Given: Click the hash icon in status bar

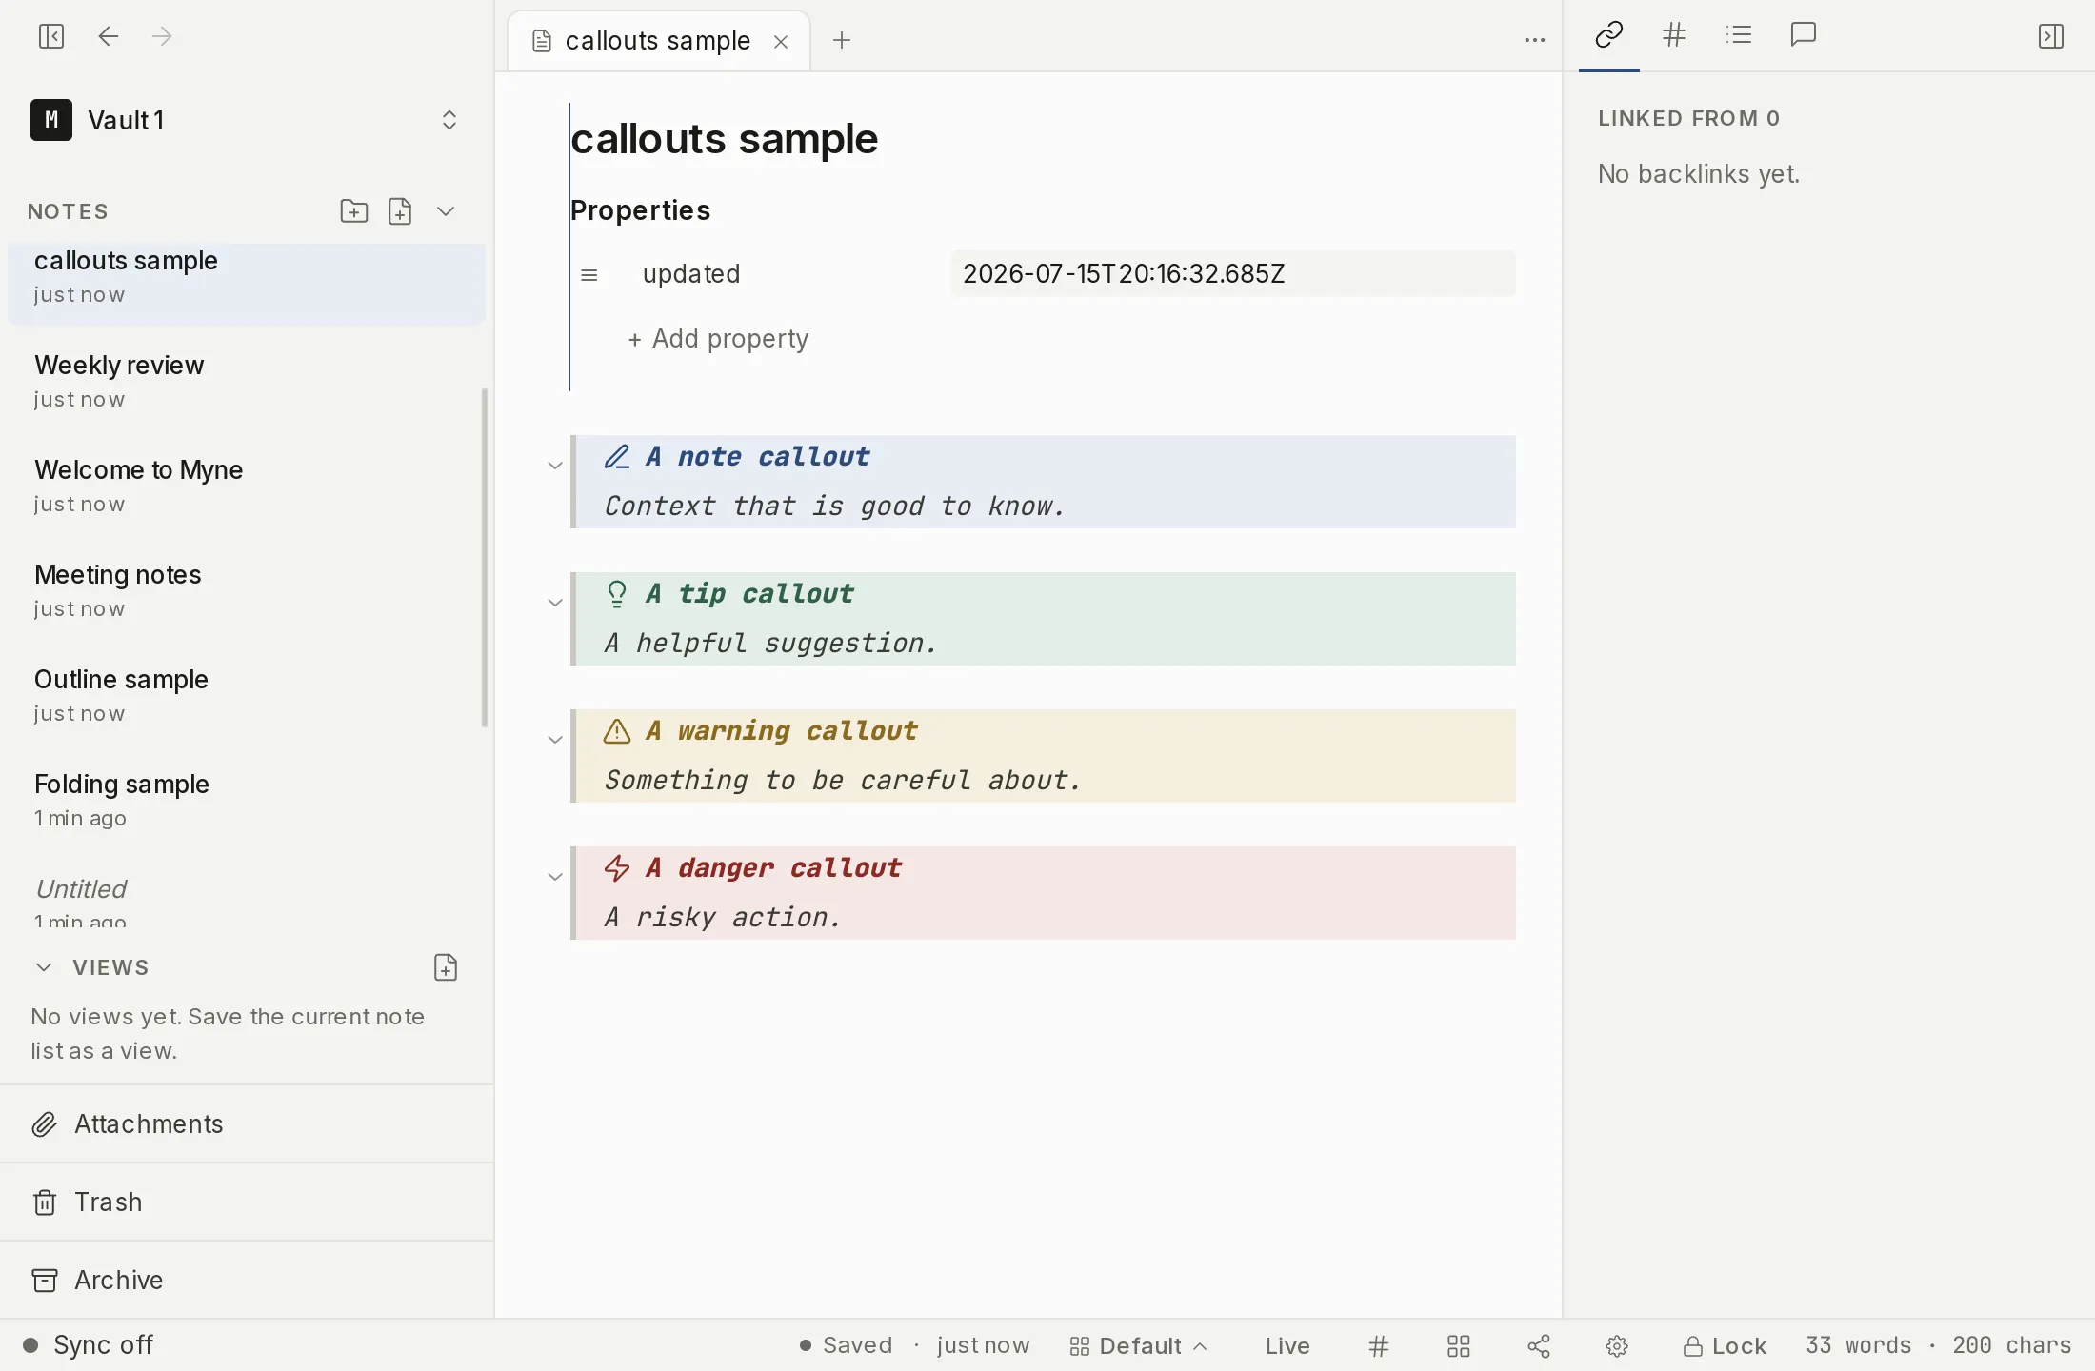Looking at the screenshot, I should tap(1379, 1346).
